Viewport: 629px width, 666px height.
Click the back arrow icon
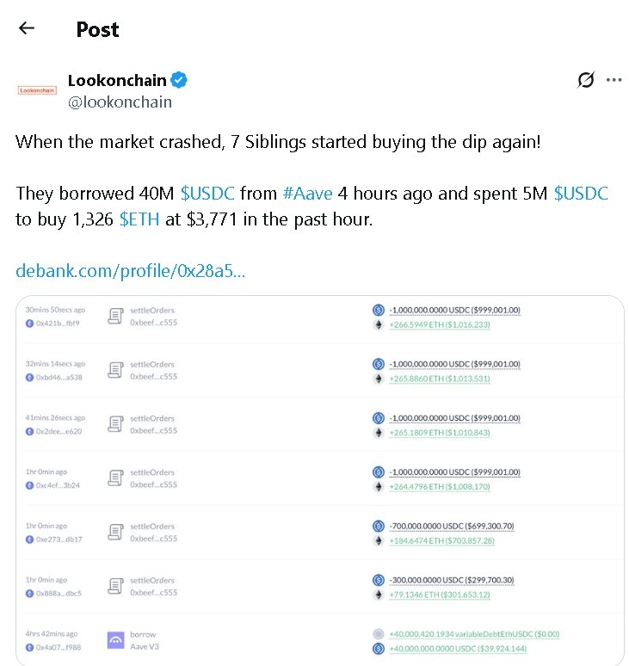pyautogui.click(x=27, y=28)
